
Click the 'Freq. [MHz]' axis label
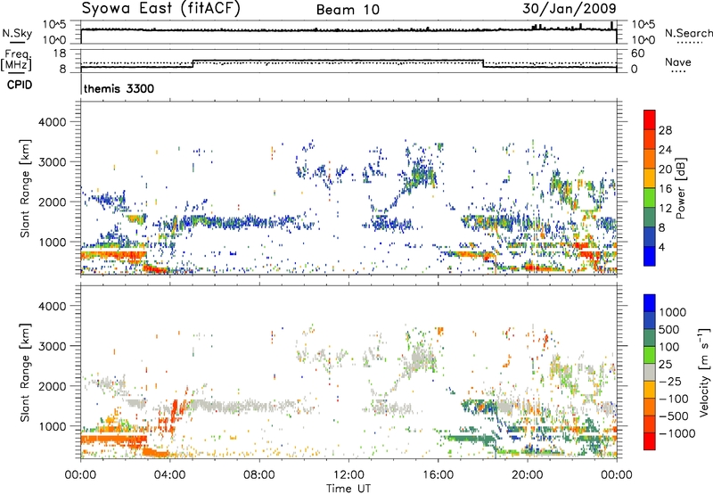(x=16, y=60)
